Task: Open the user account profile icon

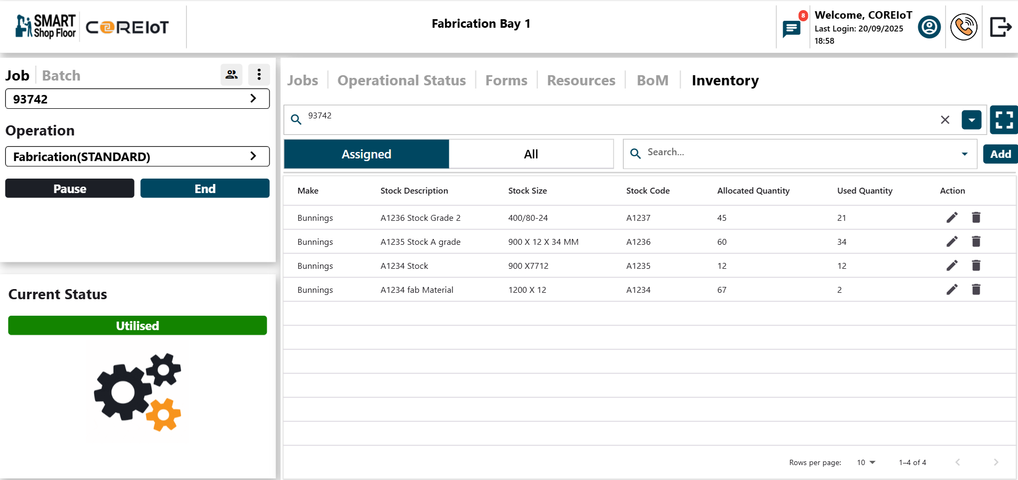Action: coord(928,27)
